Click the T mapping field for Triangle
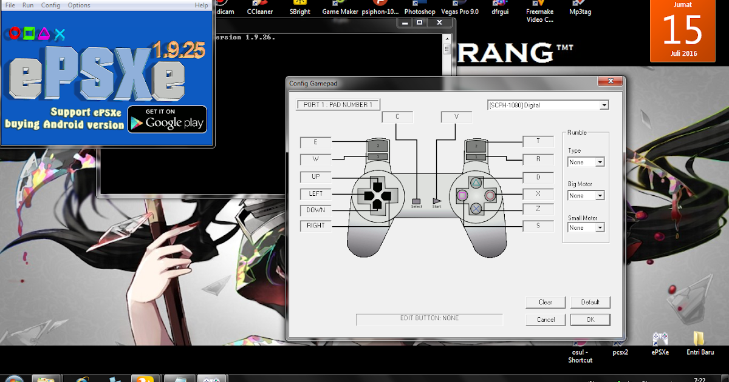The width and height of the screenshot is (729, 382). (x=538, y=141)
